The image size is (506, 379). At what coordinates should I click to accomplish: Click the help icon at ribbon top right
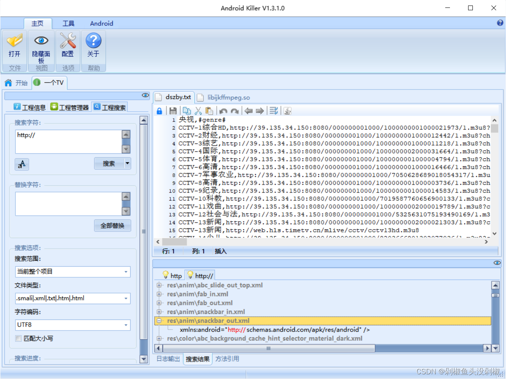(x=500, y=23)
